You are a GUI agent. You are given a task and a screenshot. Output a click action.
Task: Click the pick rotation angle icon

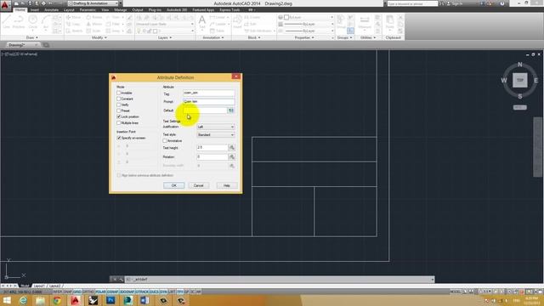[232, 156]
